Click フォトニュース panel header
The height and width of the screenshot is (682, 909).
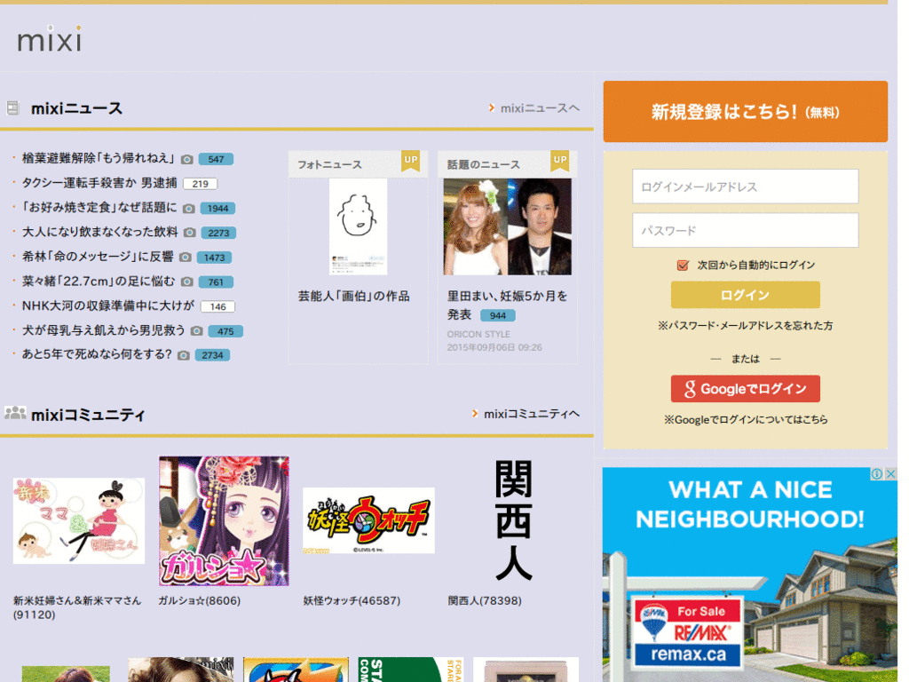click(359, 164)
